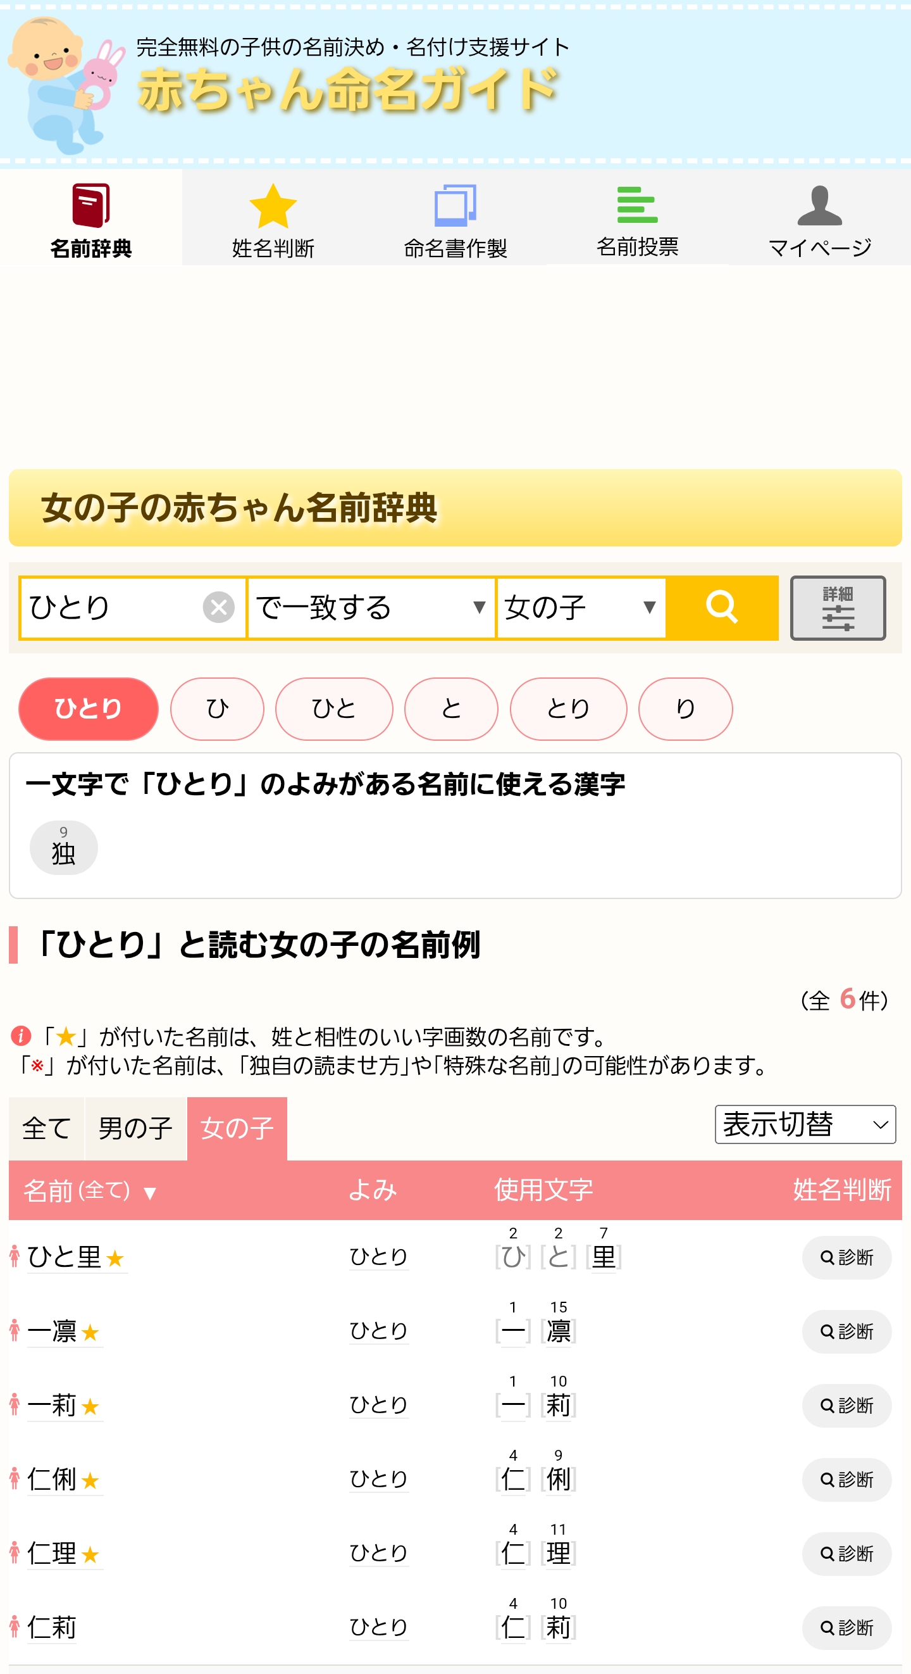Viewport: 911px width, 1674px height.
Task: Select the とり reading chip
Action: pos(568,709)
